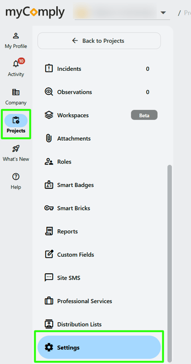Open the Distribution Lists menu item
The height and width of the screenshot is (364, 191).
click(x=99, y=324)
